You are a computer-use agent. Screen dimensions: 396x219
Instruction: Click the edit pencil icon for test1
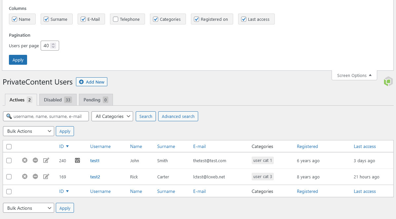[46, 161]
